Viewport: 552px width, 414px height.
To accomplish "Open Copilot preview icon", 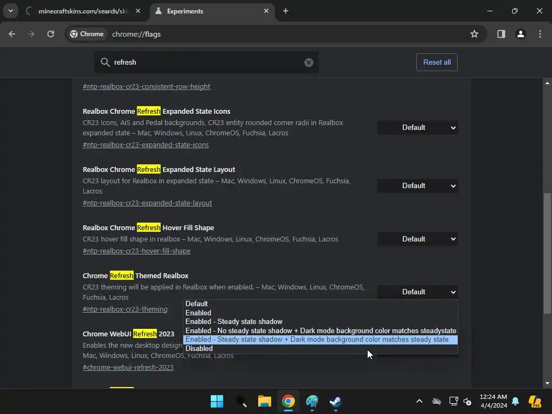I will (535, 401).
